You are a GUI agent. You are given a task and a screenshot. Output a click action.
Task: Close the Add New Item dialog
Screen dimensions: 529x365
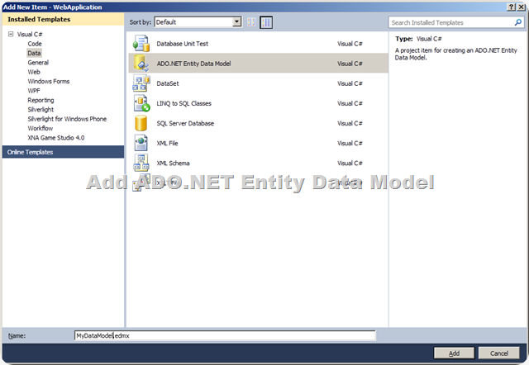coord(522,7)
